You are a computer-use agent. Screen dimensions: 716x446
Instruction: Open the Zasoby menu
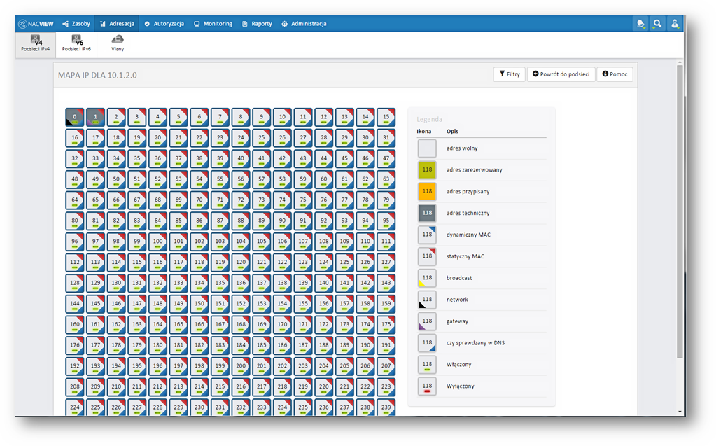pyautogui.click(x=76, y=24)
